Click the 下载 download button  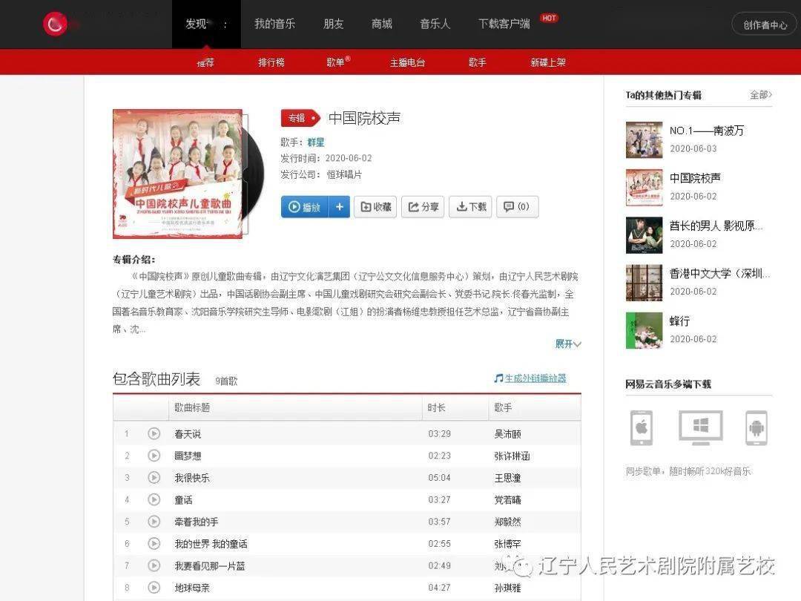click(470, 206)
